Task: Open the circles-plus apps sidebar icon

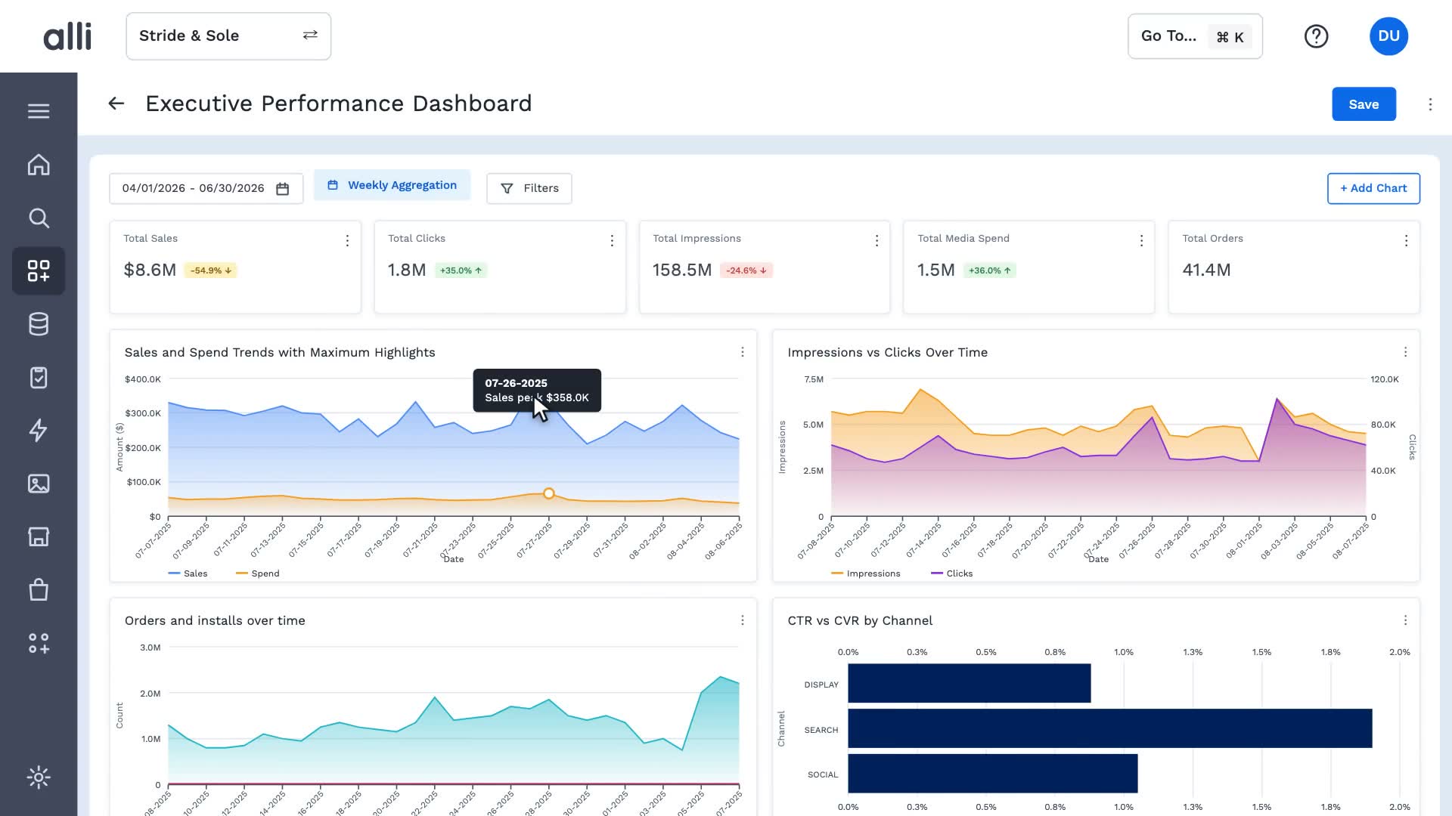Action: [39, 643]
